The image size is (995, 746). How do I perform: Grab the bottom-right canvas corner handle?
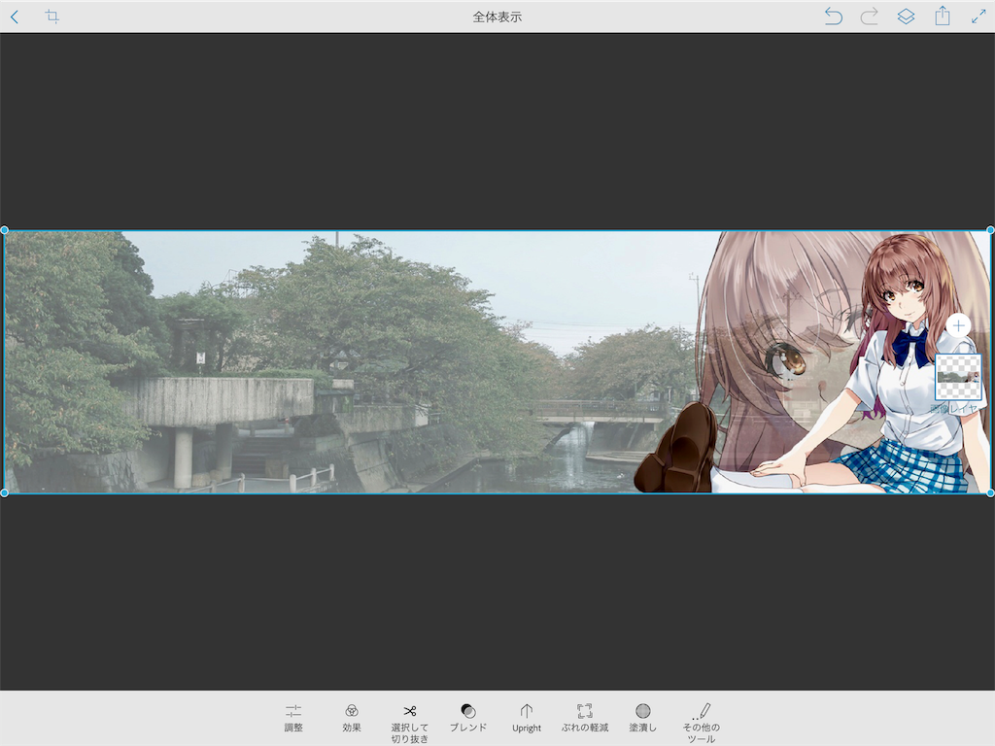coord(990,492)
